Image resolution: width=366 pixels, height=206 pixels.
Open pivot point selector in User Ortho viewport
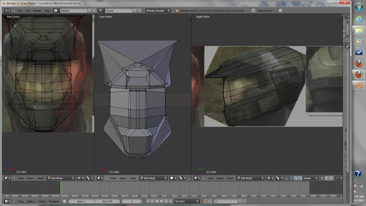point(182,178)
